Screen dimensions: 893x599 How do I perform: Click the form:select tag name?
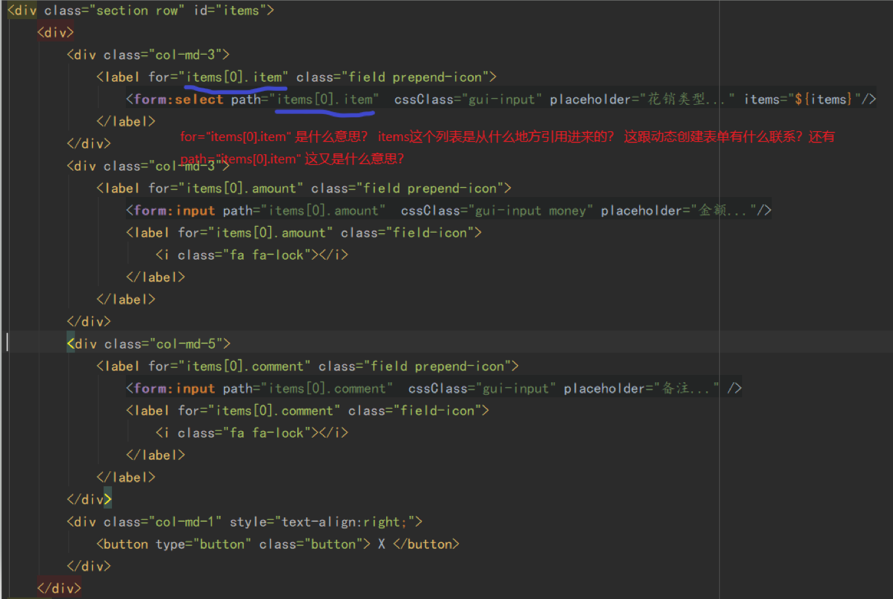click(x=179, y=100)
